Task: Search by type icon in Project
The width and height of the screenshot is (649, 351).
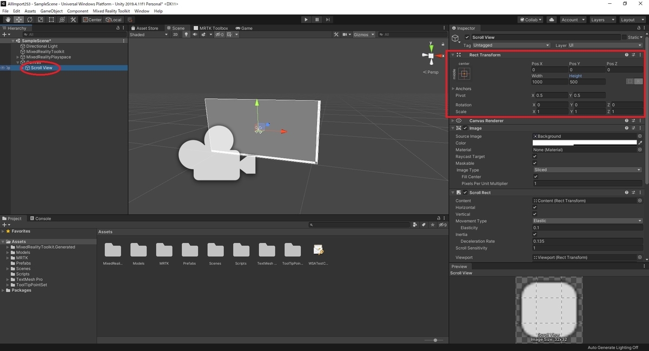Action: tap(415, 225)
